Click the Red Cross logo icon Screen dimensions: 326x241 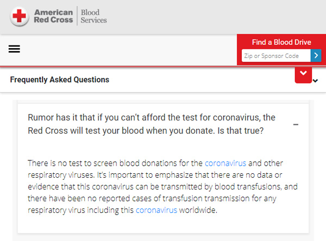(x=20, y=16)
